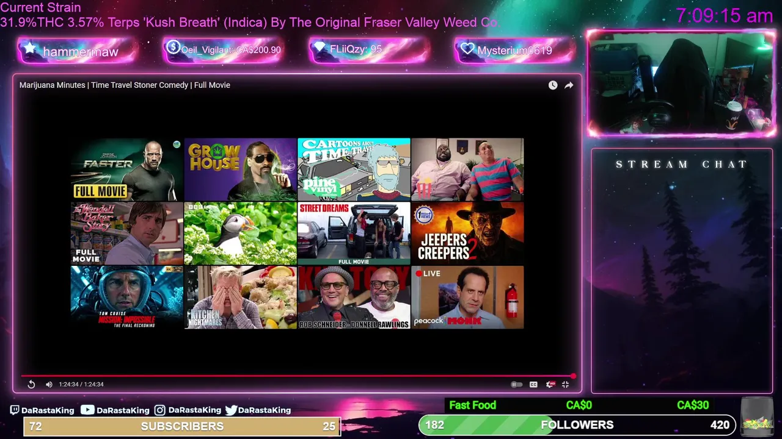Open the live Monk Peacock thumbnail
Image resolution: width=782 pixels, height=439 pixels.
click(x=467, y=298)
